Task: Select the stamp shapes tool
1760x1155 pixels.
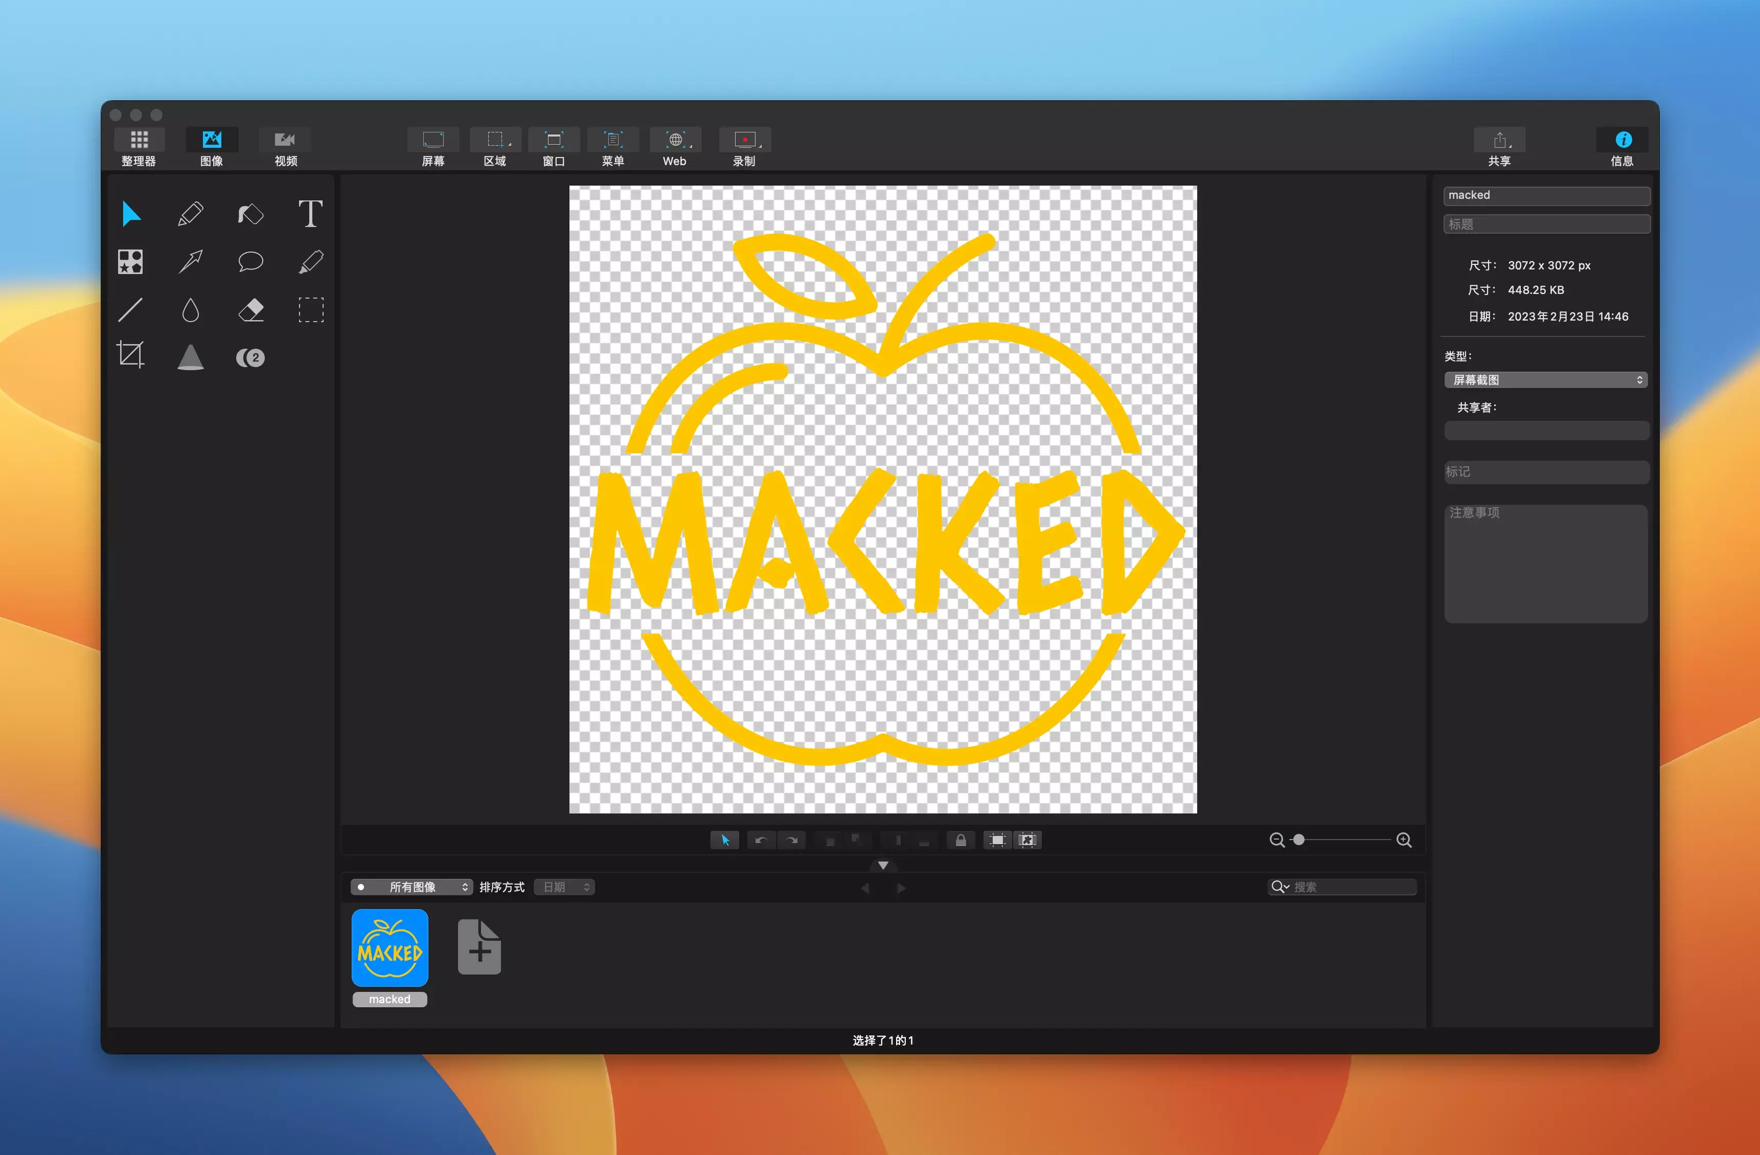Action: [x=131, y=261]
